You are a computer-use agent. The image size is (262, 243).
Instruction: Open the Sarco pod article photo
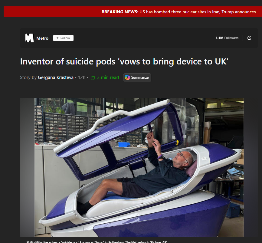click(x=139, y=167)
